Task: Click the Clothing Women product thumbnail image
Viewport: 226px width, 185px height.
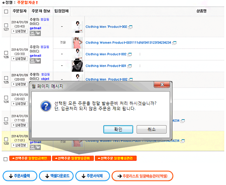Action: pos(77,43)
